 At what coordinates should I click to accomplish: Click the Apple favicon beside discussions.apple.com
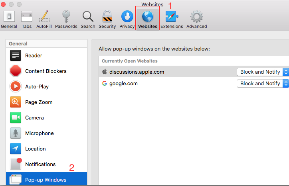(105, 72)
